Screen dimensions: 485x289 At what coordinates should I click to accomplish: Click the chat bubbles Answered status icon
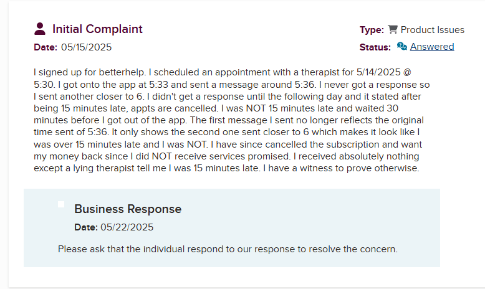coord(402,47)
